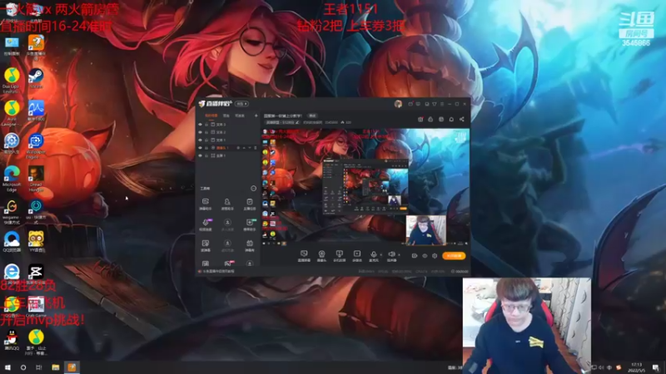
Task: Toggle visibility of 文本 1 layer
Action: click(200, 140)
